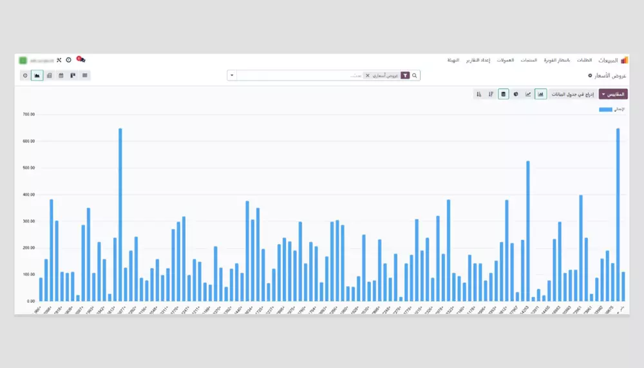Viewport: 644px width, 368px height.
Task: Open the المنتجات menu
Action: (x=529, y=60)
